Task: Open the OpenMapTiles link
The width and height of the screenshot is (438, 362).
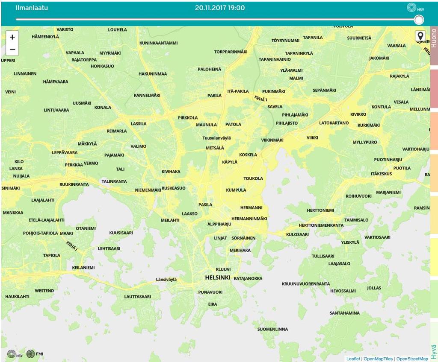Action: [x=378, y=359]
